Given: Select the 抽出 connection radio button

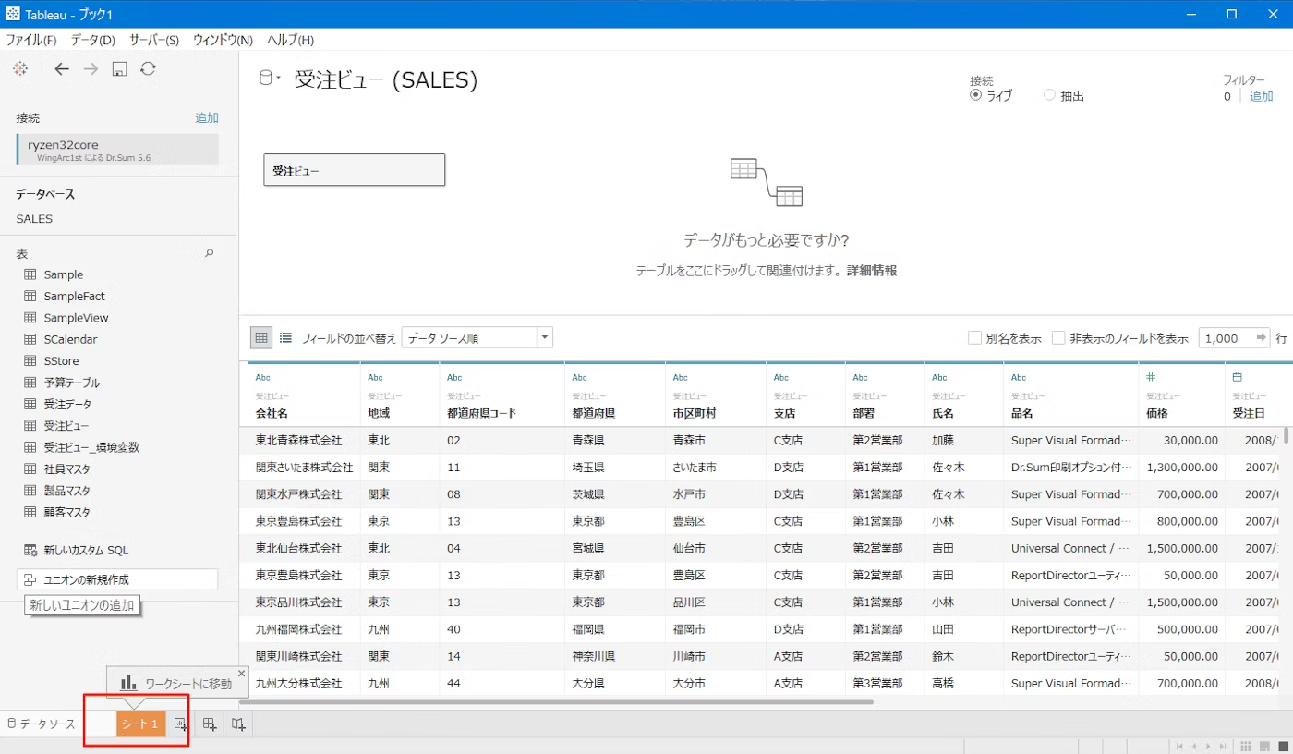Looking at the screenshot, I should tap(1049, 95).
